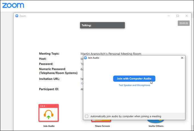
Task: Click the Join Audio dialog title icon
Action: pos(85,58)
